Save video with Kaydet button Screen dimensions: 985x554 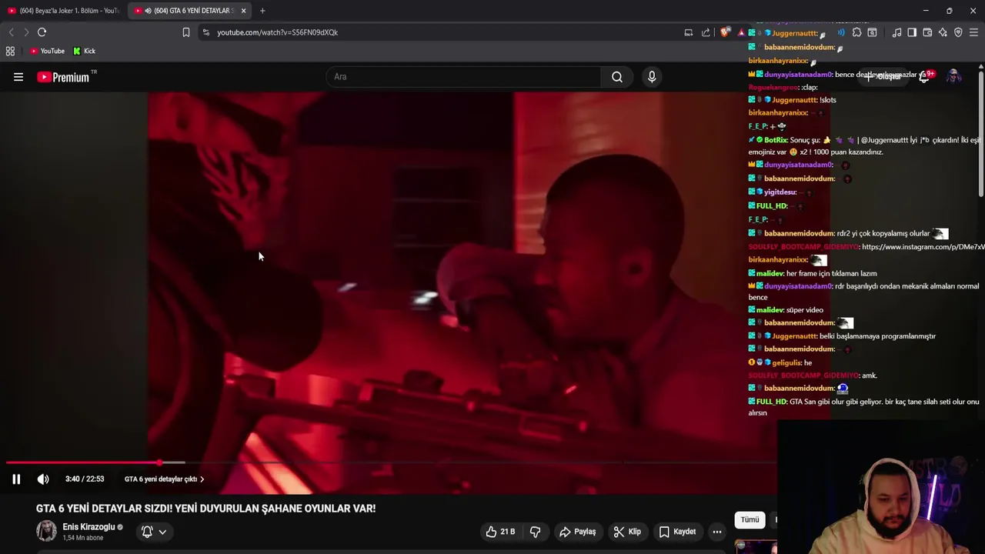(x=677, y=532)
